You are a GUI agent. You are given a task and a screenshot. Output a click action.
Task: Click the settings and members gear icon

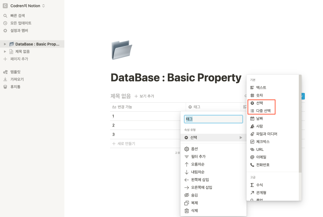(x=5, y=31)
